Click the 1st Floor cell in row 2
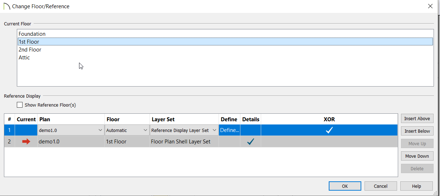Image resolution: width=440 pixels, height=196 pixels. (127, 142)
